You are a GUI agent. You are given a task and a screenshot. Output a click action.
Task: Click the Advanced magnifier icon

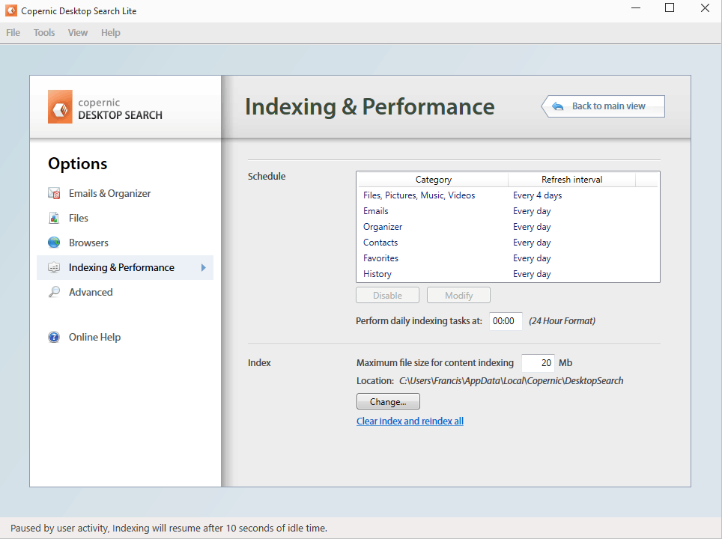54,292
